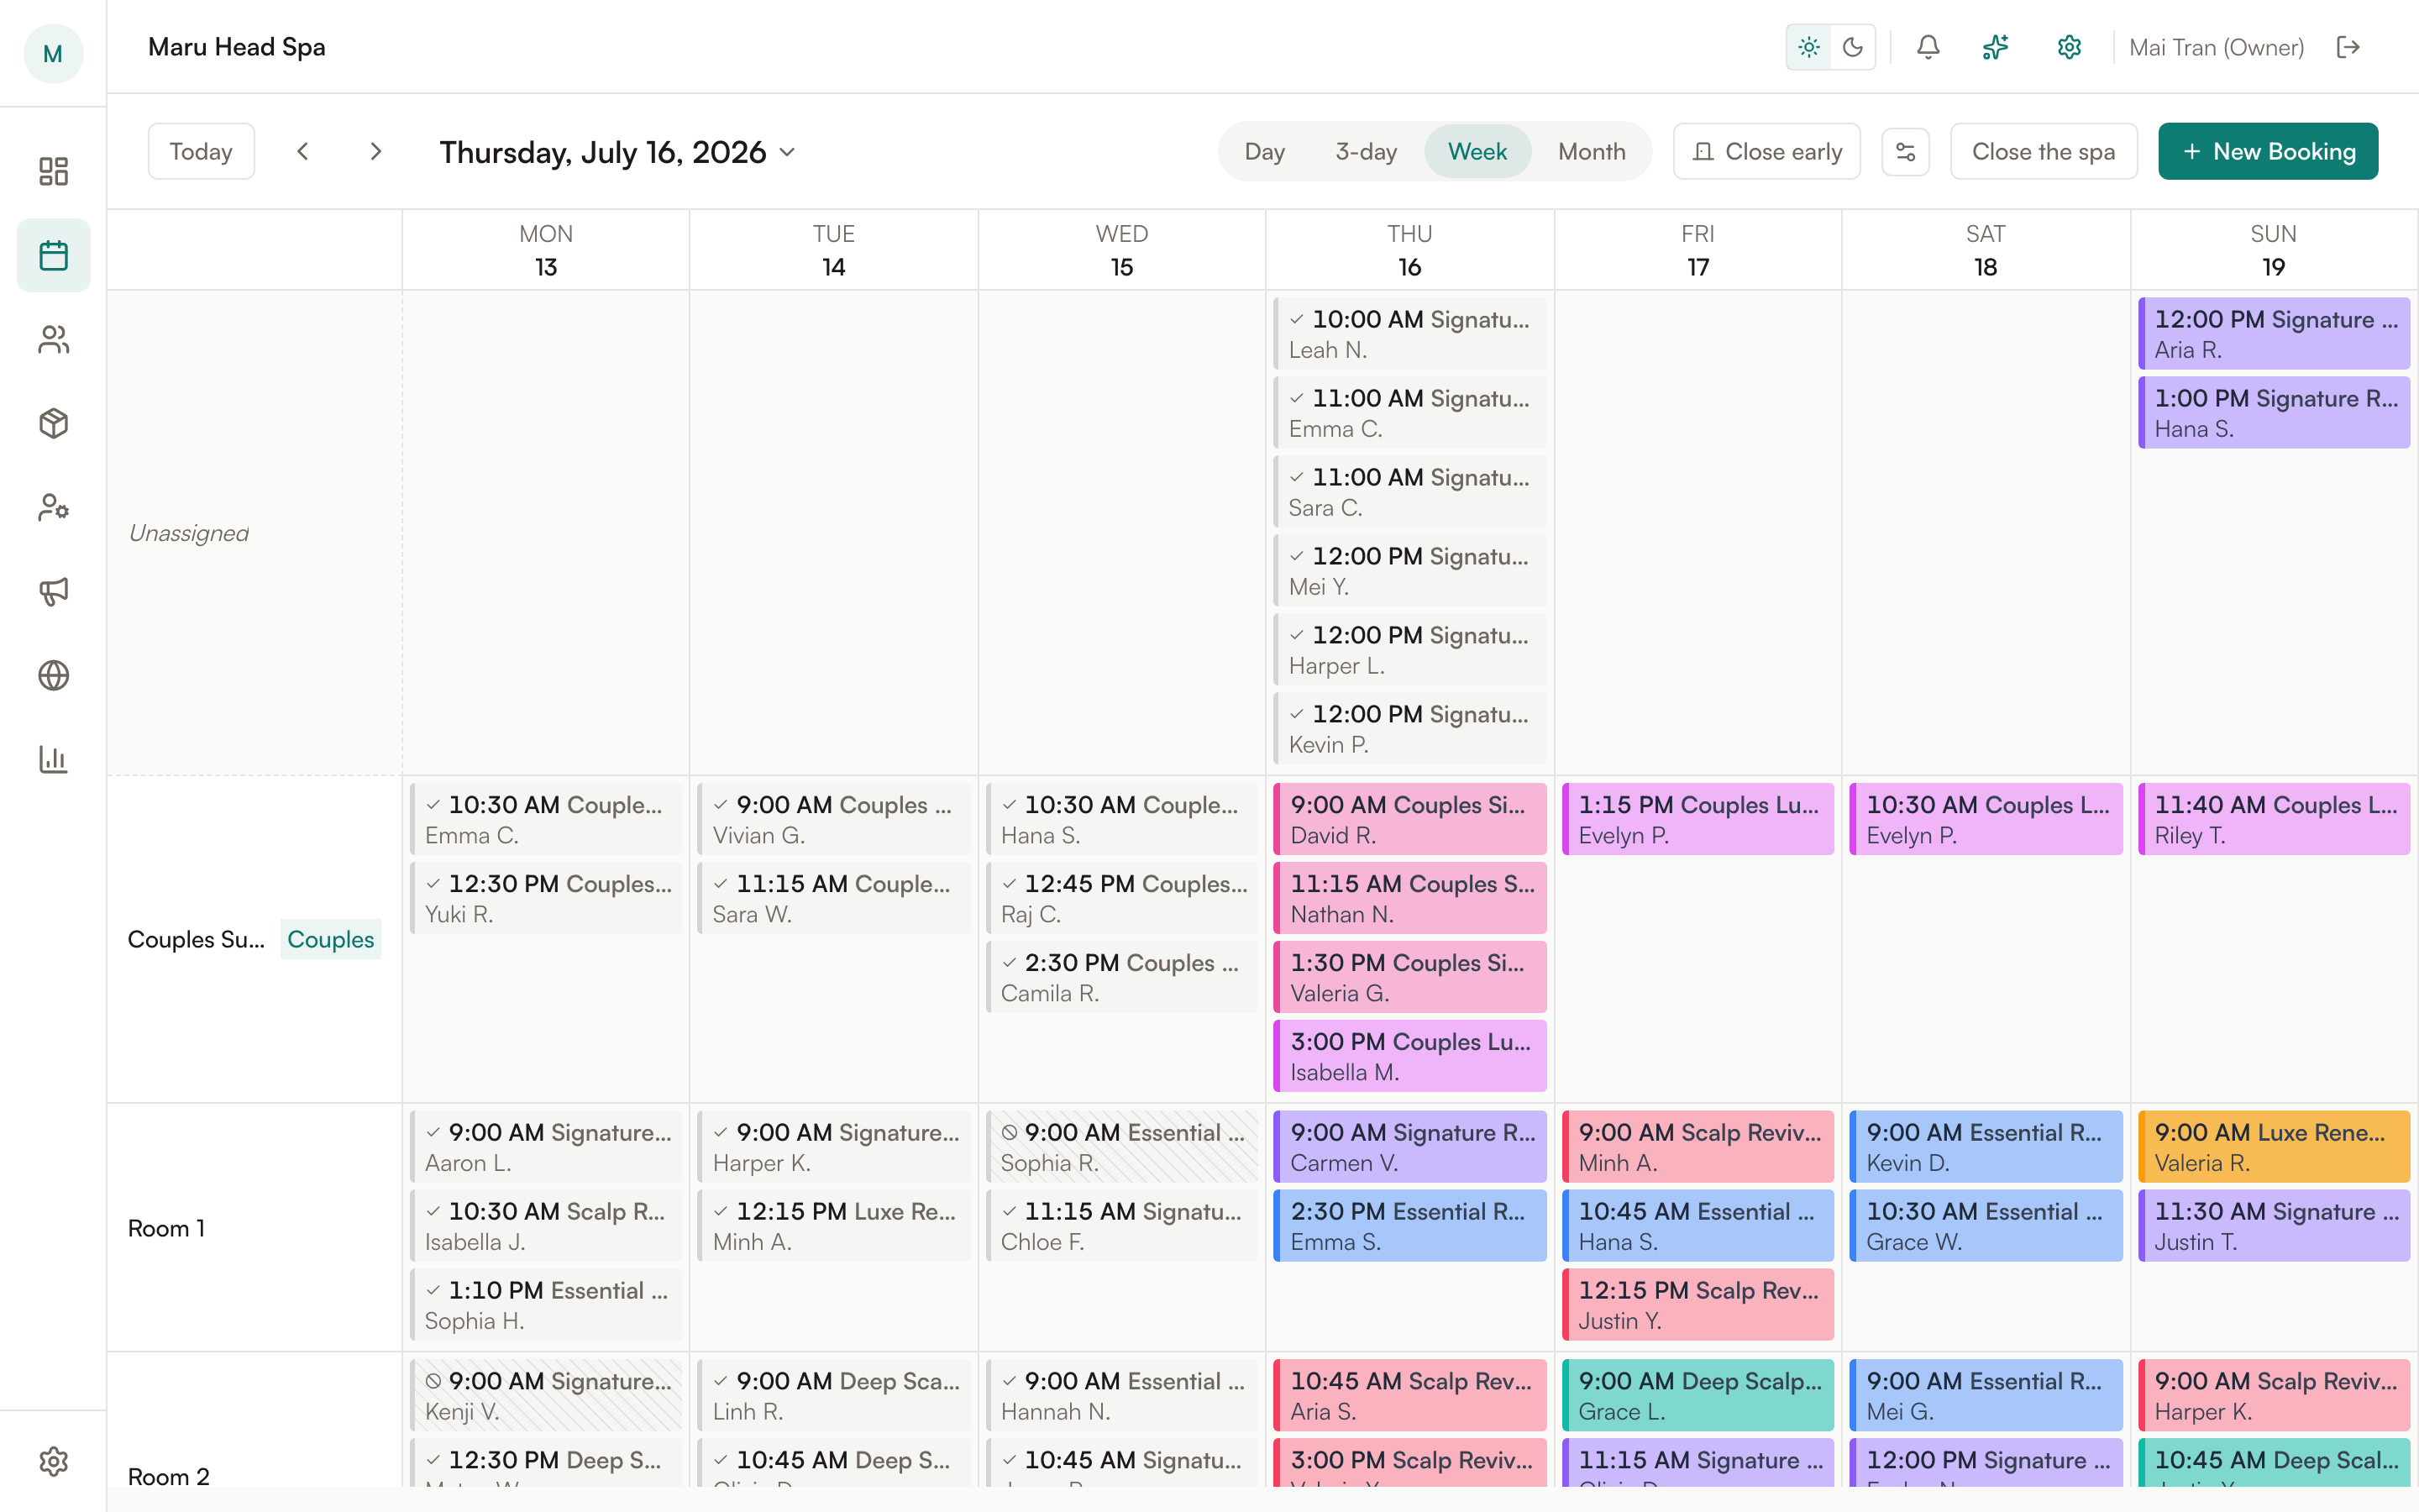The width and height of the screenshot is (2419, 1512).
Task: Select the Unassigned row label
Action: click(x=189, y=533)
